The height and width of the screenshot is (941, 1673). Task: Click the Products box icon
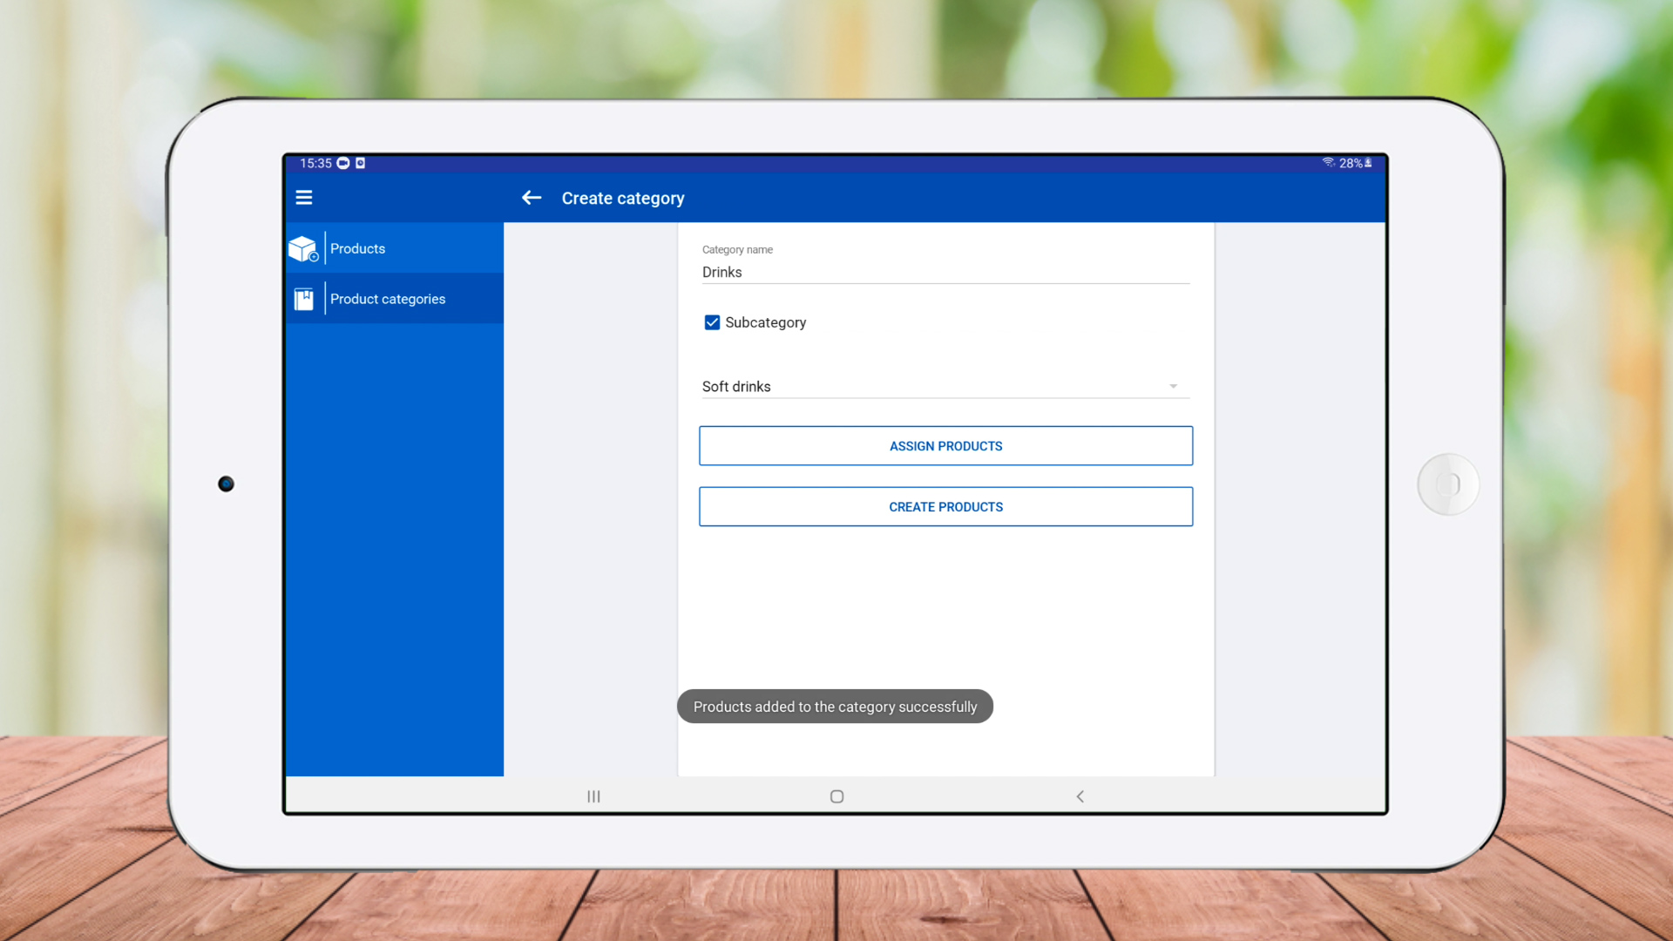coord(303,249)
